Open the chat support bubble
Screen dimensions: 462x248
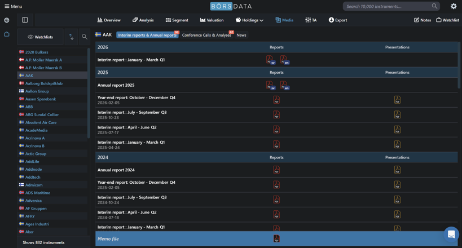point(451,234)
